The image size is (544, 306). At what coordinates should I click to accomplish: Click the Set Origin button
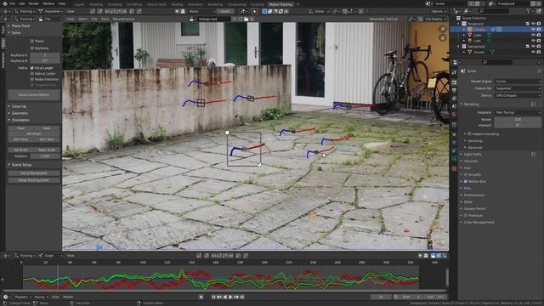coord(34,133)
